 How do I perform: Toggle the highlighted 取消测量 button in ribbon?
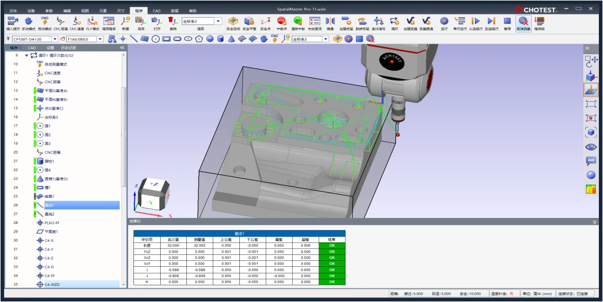523,23
